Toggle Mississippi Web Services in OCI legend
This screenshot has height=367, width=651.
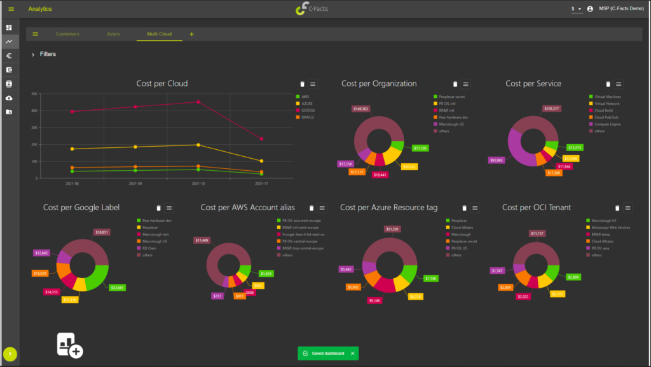click(x=608, y=227)
